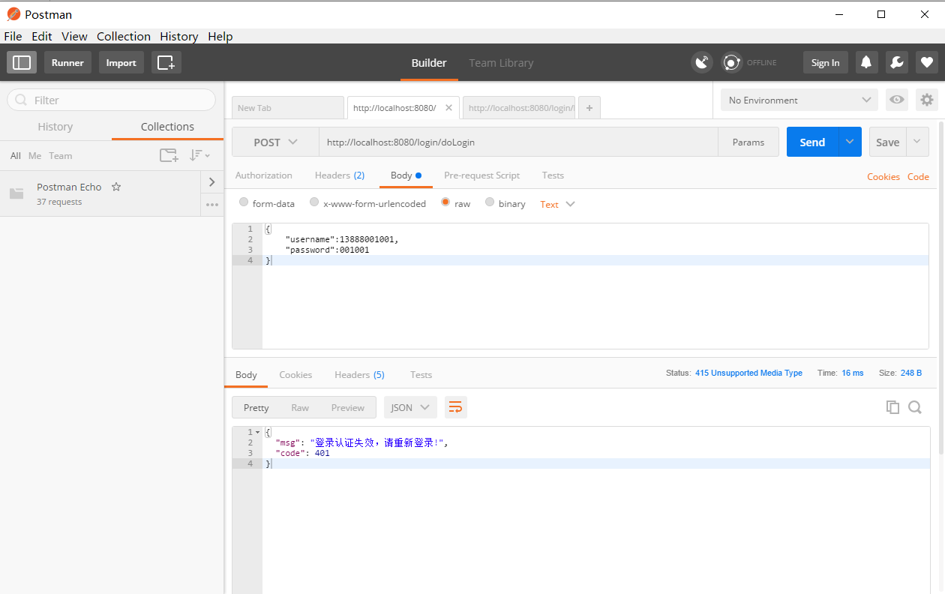Image resolution: width=945 pixels, height=594 pixels.
Task: Filter collections by Team
Action: (x=61, y=155)
